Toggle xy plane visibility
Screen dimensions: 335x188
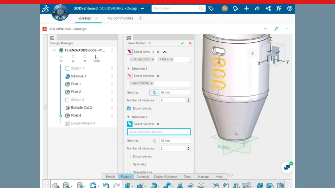(61, 58)
